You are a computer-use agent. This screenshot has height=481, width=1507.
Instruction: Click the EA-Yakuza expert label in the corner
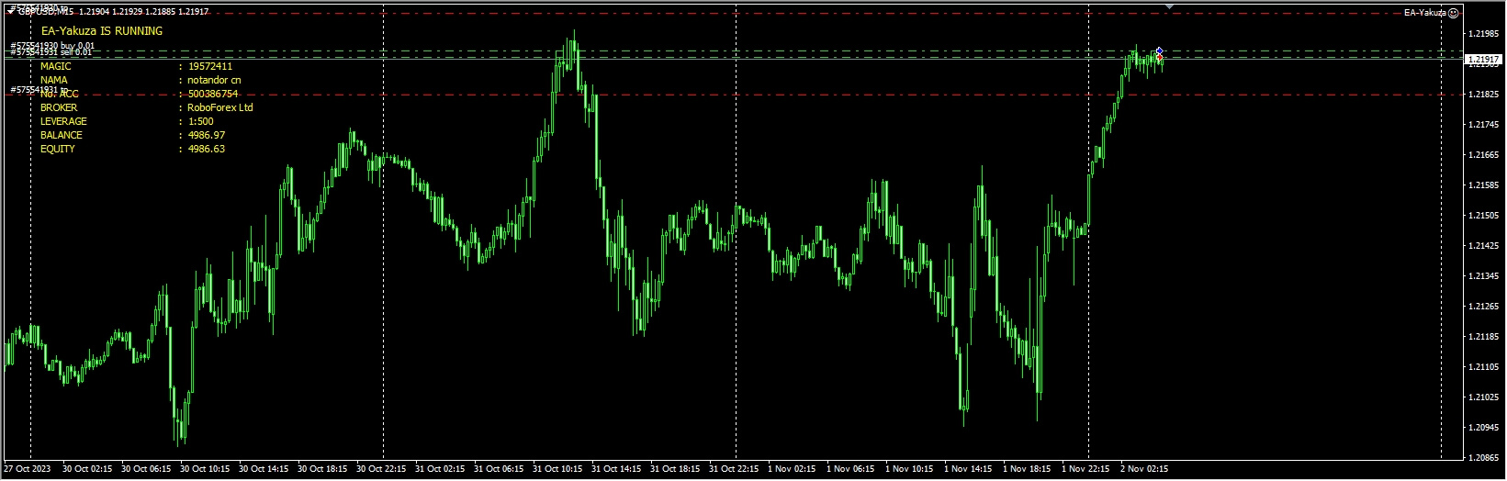(1425, 13)
